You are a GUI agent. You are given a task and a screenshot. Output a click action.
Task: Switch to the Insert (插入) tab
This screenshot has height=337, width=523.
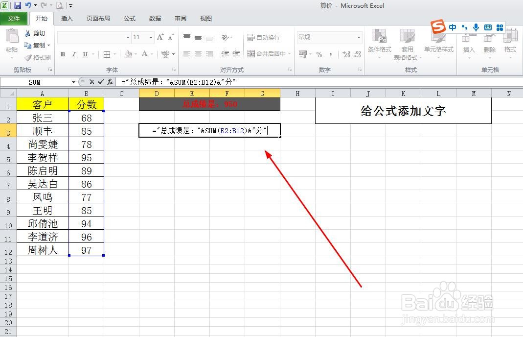[67, 19]
